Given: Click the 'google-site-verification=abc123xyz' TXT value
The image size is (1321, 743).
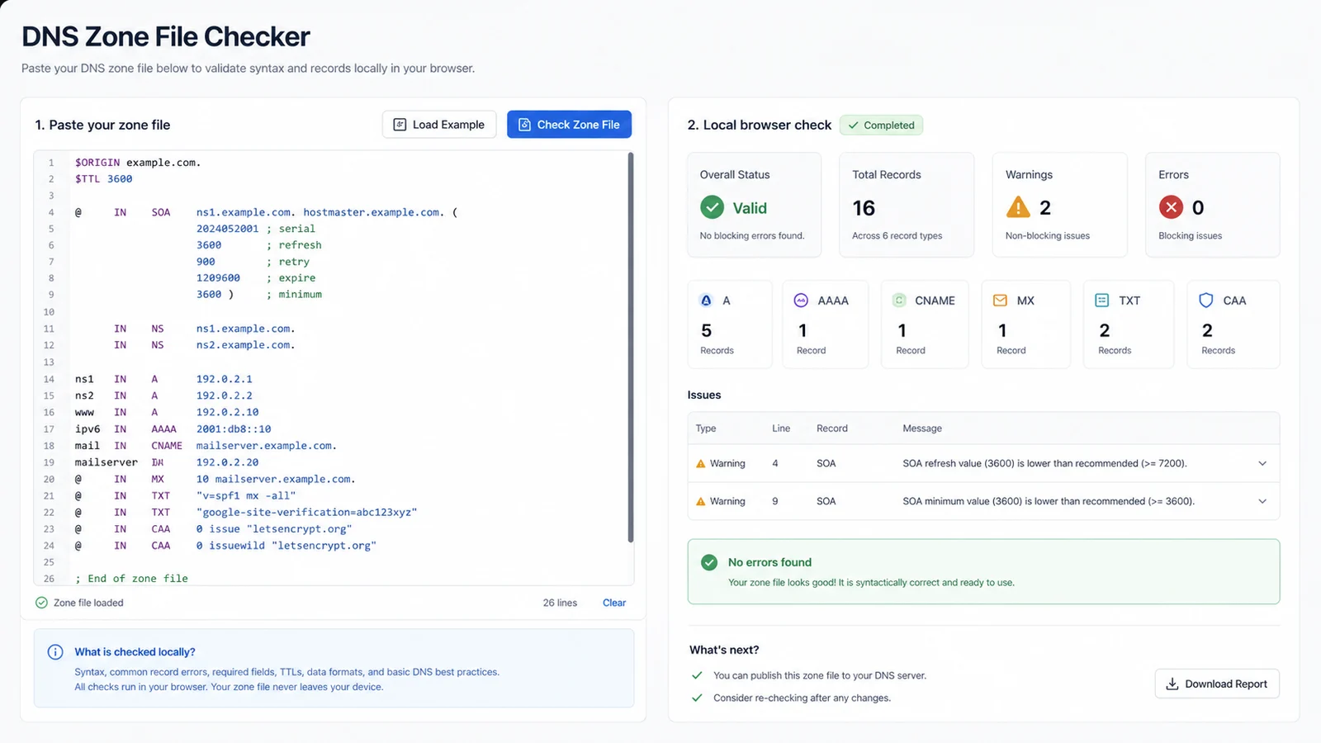Looking at the screenshot, I should [x=306, y=513].
